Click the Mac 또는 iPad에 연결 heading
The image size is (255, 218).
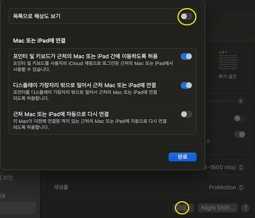click(x=39, y=41)
